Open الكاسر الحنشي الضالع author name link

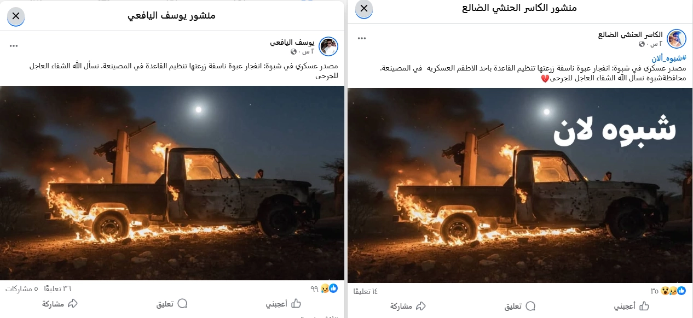coord(630,34)
